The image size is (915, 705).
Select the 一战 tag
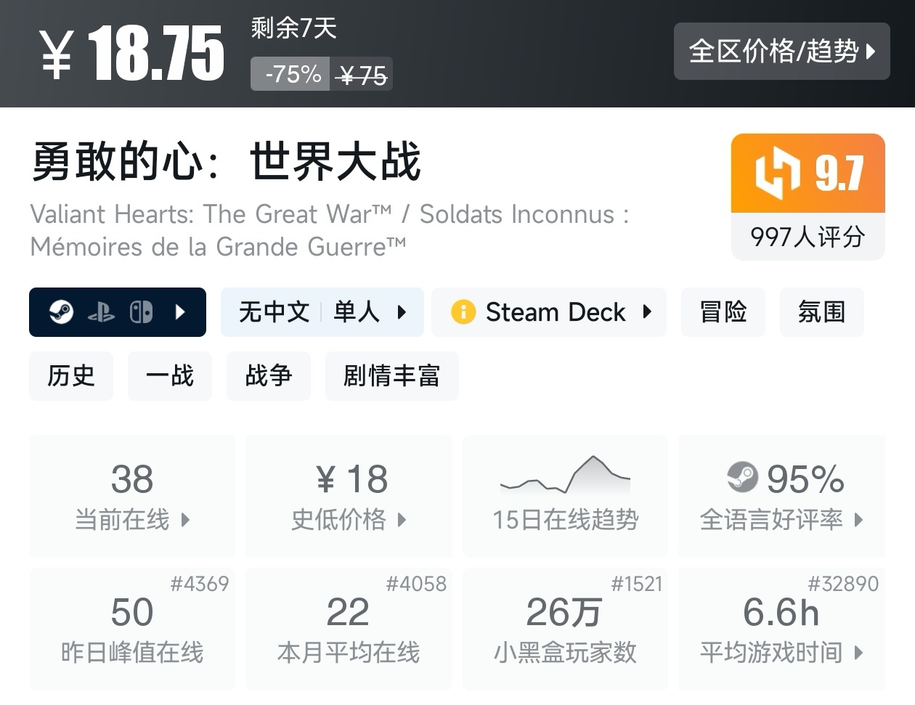pos(170,376)
